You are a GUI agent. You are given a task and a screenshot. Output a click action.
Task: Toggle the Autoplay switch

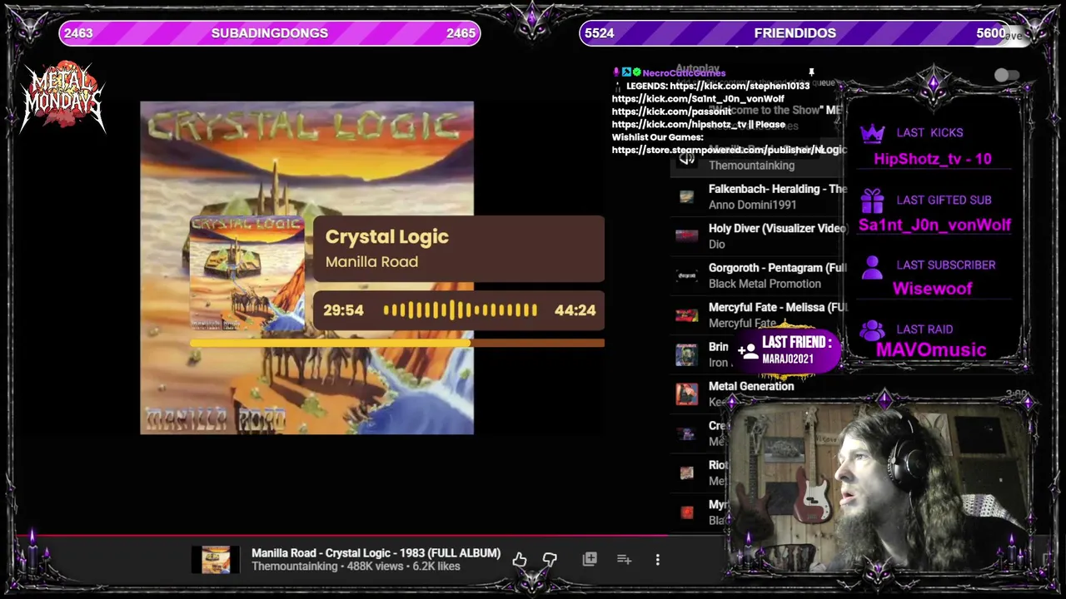(1007, 76)
